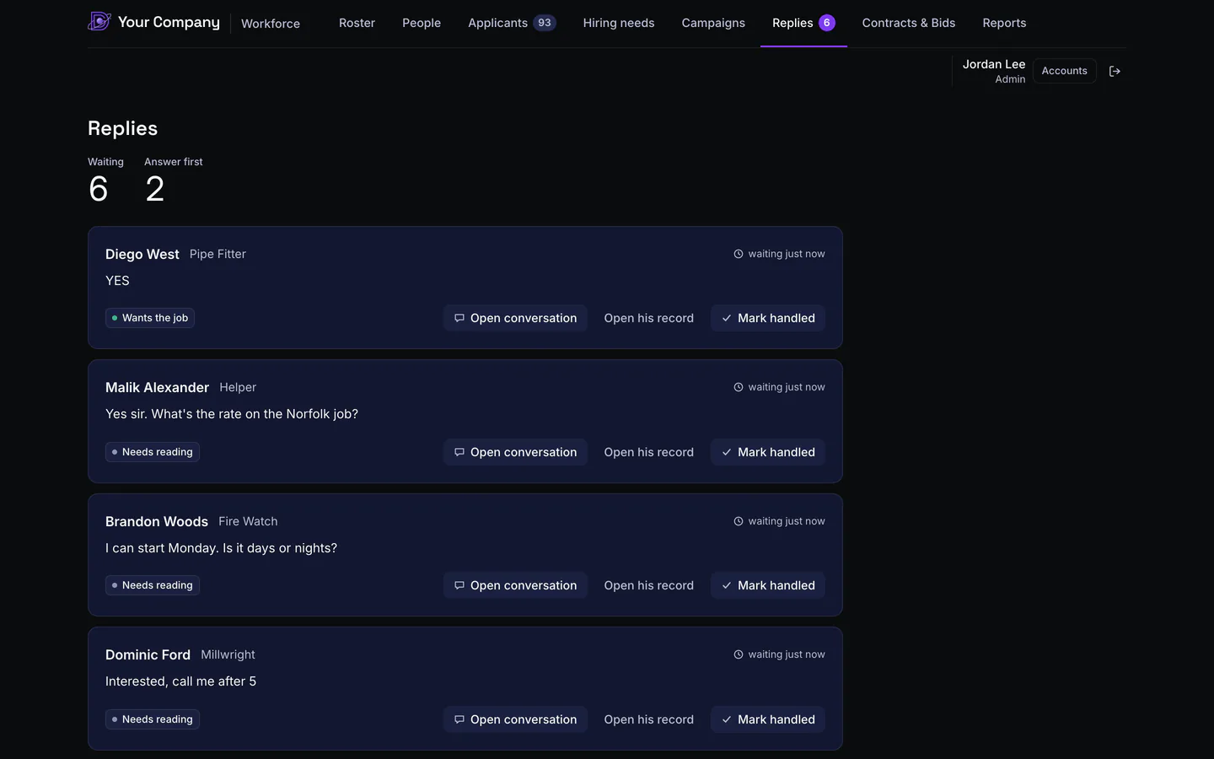Click the name Brandon Woods
Image resolution: width=1214 pixels, height=759 pixels.
tap(157, 521)
